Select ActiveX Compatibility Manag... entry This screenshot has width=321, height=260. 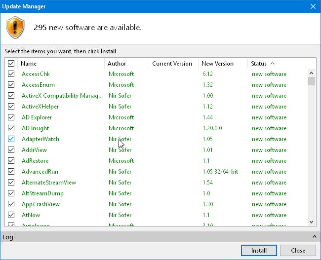click(x=62, y=96)
